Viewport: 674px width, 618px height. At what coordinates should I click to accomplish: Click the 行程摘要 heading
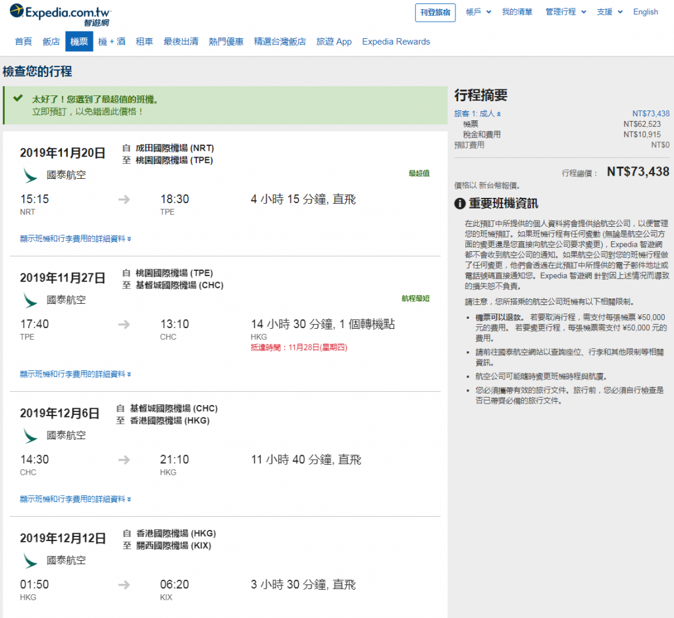[481, 95]
